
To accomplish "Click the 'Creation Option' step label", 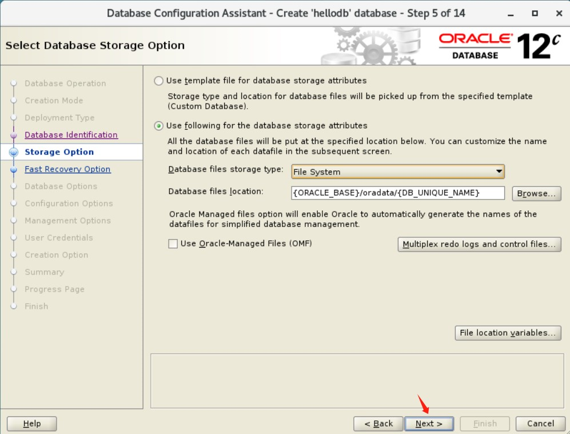I will click(x=57, y=255).
